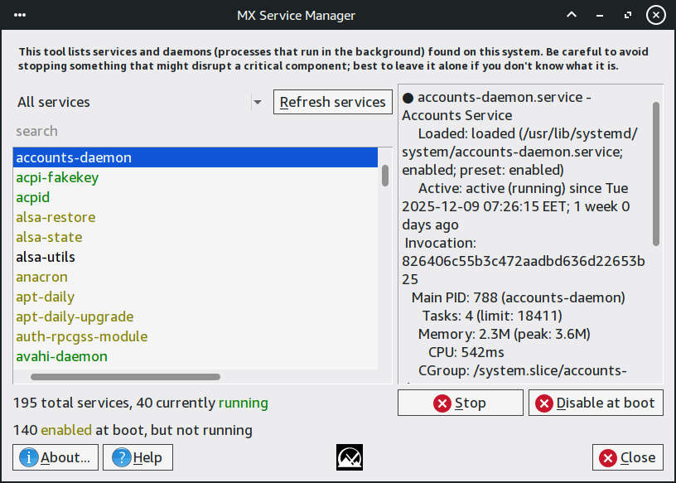Image resolution: width=676 pixels, height=483 pixels.
Task: Click the service list vertical scrollbar
Action: pyautogui.click(x=385, y=176)
